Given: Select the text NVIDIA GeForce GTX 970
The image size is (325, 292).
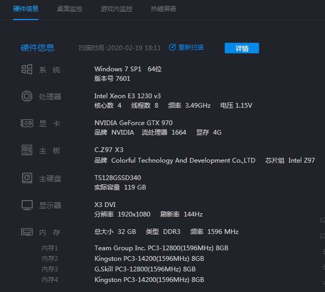Looking at the screenshot, I should pyautogui.click(x=133, y=123).
